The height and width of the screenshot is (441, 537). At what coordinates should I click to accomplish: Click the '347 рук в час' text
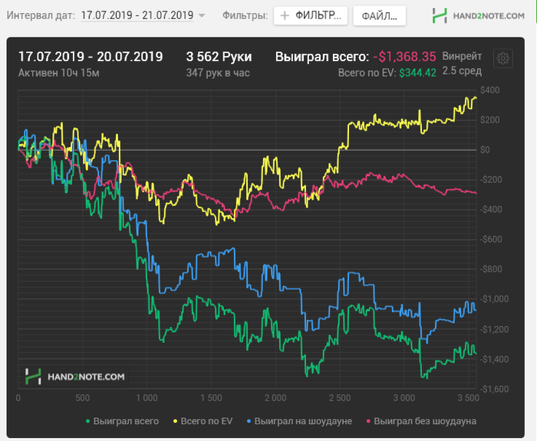[x=218, y=73]
